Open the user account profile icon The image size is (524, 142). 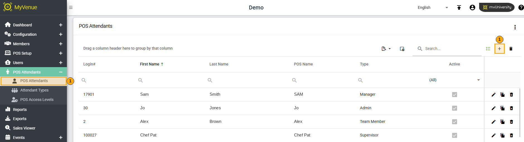pyautogui.click(x=472, y=7)
